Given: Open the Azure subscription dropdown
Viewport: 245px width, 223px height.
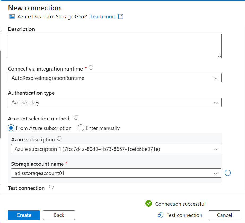Looking at the screenshot, I should tap(216, 149).
